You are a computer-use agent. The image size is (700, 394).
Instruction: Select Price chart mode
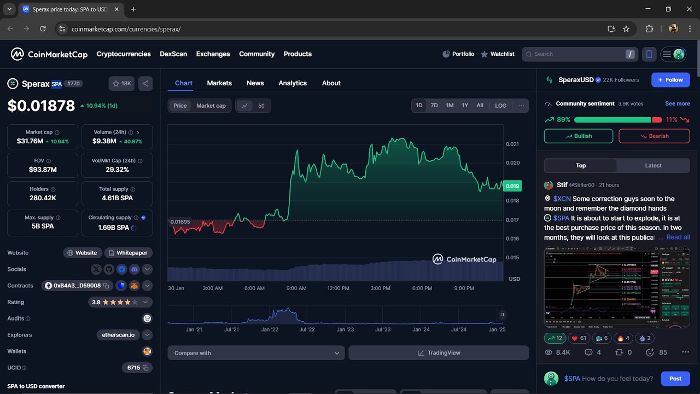point(180,106)
